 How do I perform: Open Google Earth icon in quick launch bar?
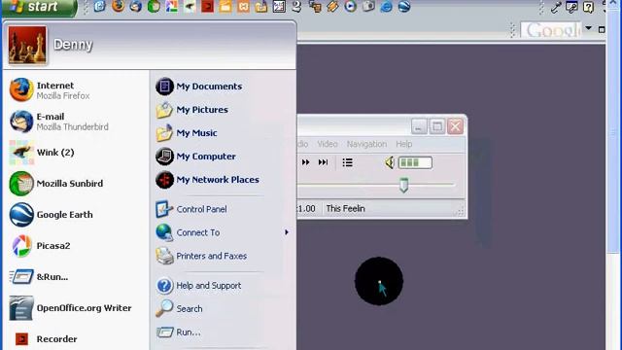click(404, 6)
